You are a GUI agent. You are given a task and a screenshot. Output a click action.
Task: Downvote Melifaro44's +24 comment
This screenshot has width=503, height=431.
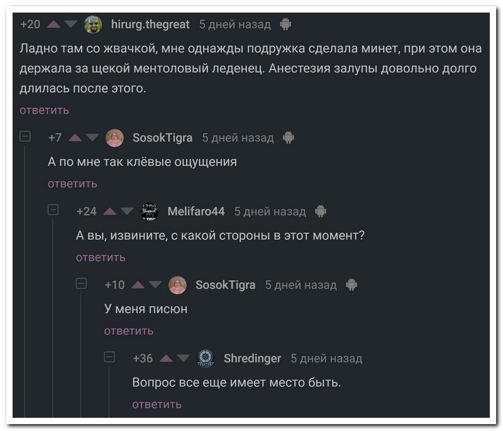[127, 211]
